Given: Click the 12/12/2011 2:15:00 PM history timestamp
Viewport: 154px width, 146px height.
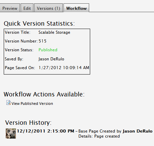Looking at the screenshot, I should tap(46, 131).
